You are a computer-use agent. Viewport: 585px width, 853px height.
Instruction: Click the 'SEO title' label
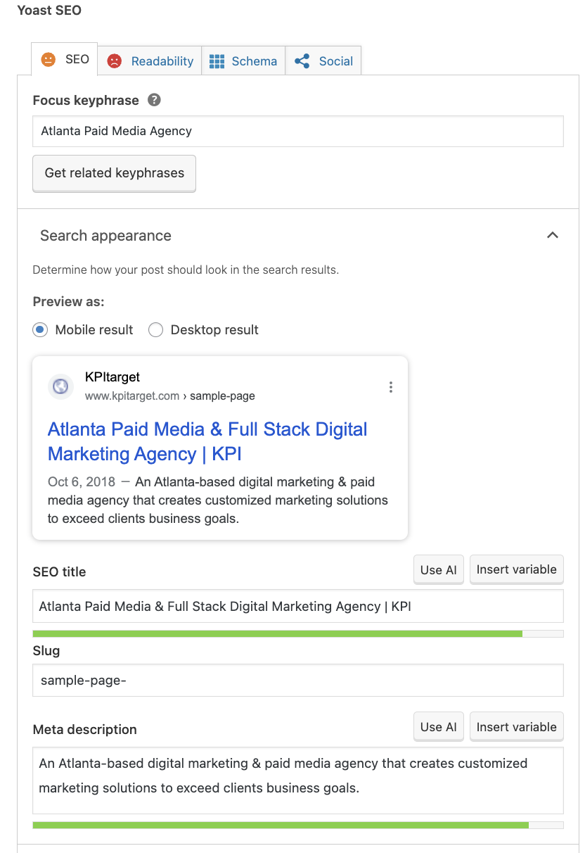coord(60,572)
